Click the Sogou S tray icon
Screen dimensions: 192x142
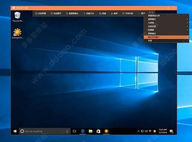155,131
